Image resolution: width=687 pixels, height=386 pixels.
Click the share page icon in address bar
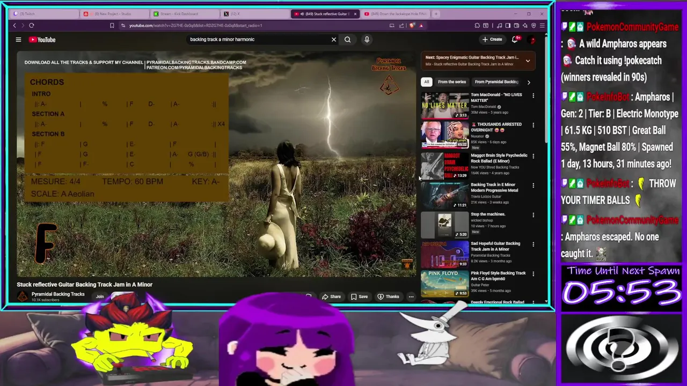[x=401, y=25]
